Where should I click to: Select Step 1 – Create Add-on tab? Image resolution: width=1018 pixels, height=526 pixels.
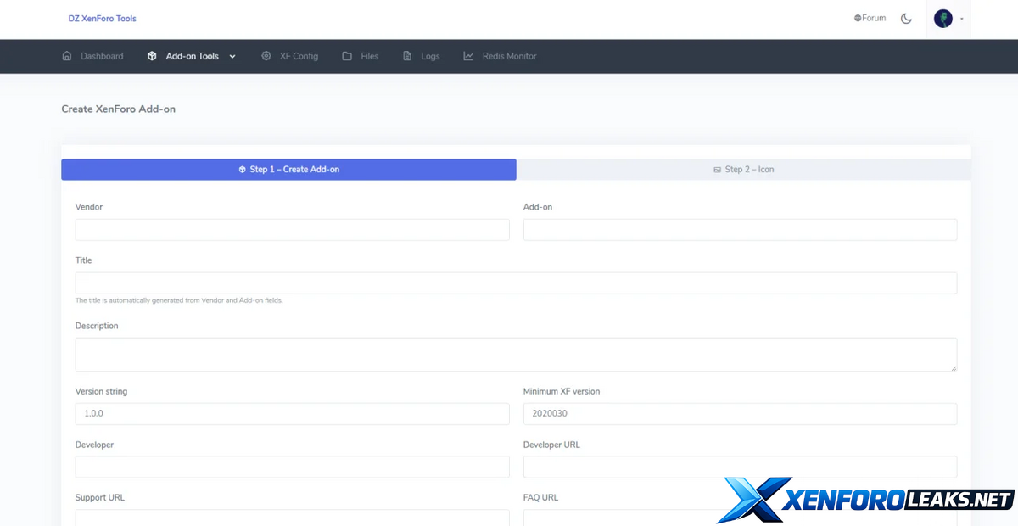pyautogui.click(x=288, y=170)
